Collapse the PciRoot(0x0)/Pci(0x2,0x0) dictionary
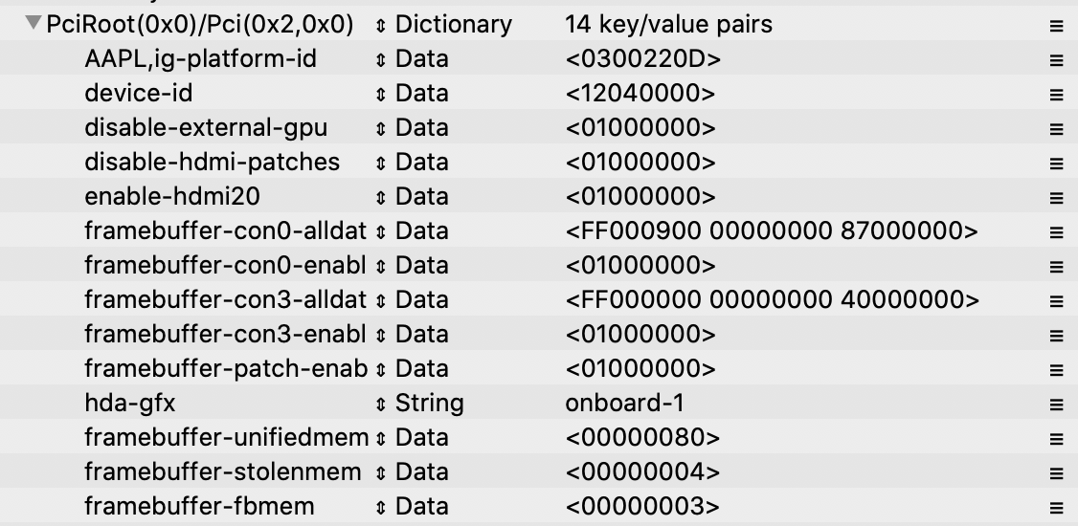The height and width of the screenshot is (526, 1078). click(x=34, y=24)
